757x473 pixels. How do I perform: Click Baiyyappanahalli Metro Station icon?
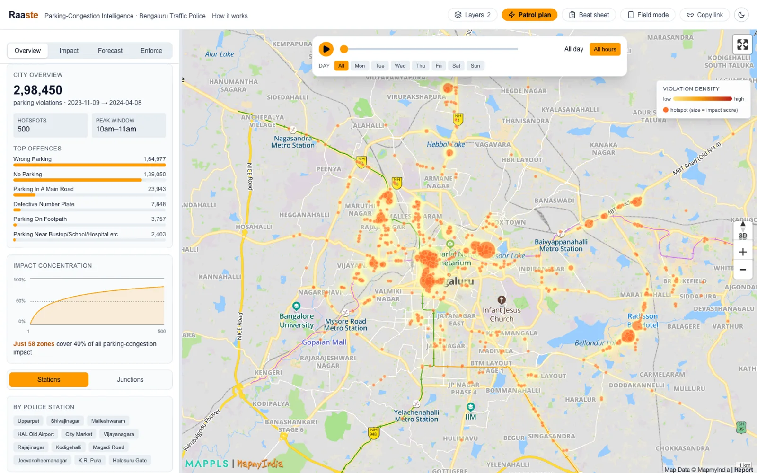[561, 233]
